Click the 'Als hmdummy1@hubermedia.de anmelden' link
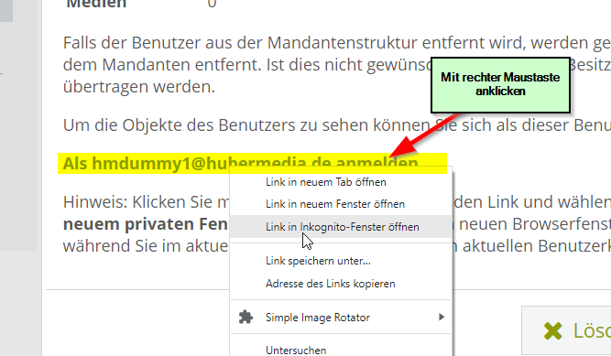Screen dimensions: 611x356 [x=240, y=163]
